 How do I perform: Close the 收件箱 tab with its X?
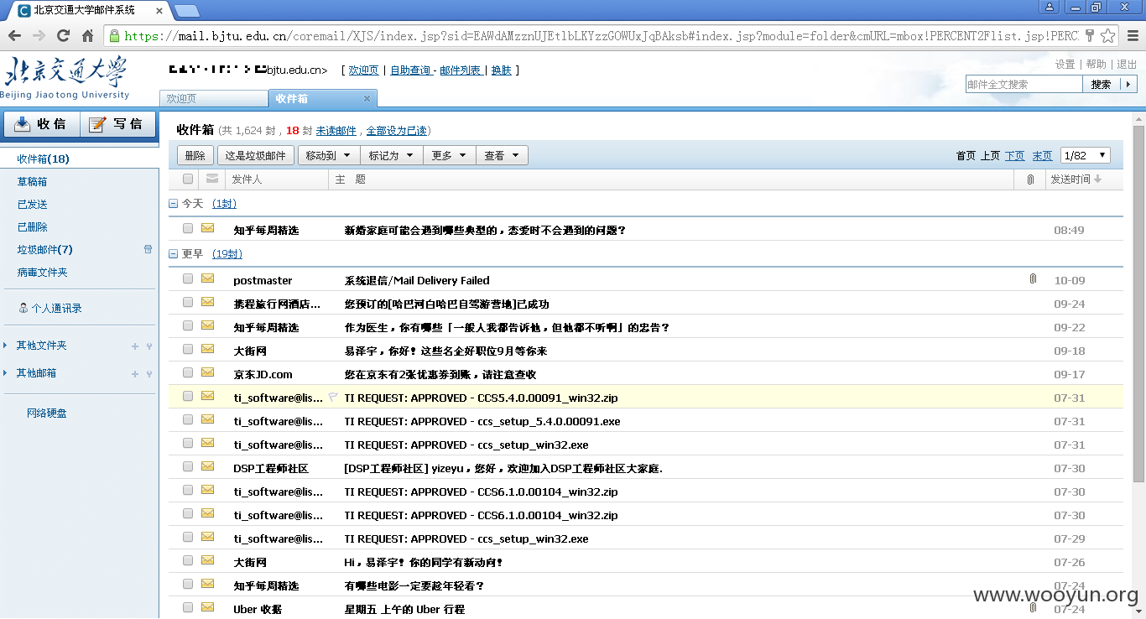coord(367,99)
